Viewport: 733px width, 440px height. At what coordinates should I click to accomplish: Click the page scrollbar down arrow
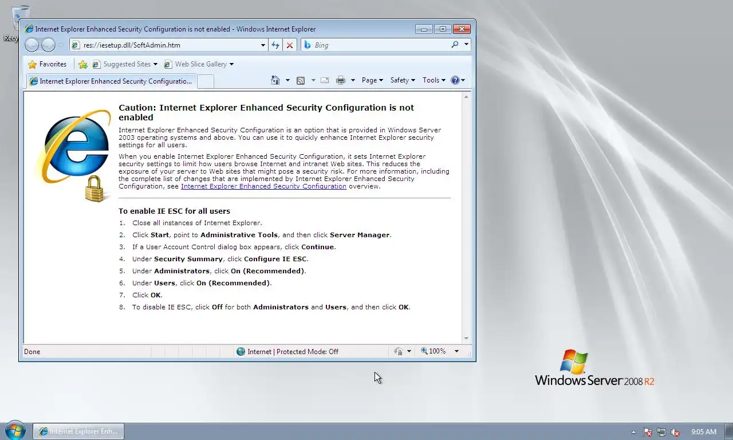tap(466, 339)
